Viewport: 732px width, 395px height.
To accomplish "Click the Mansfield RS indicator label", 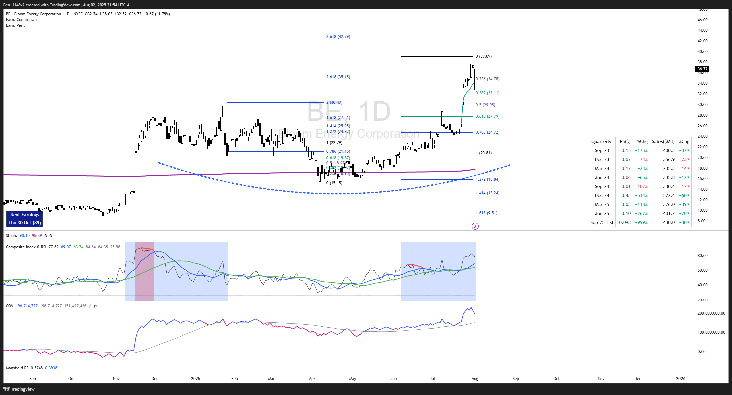I will pyautogui.click(x=17, y=368).
